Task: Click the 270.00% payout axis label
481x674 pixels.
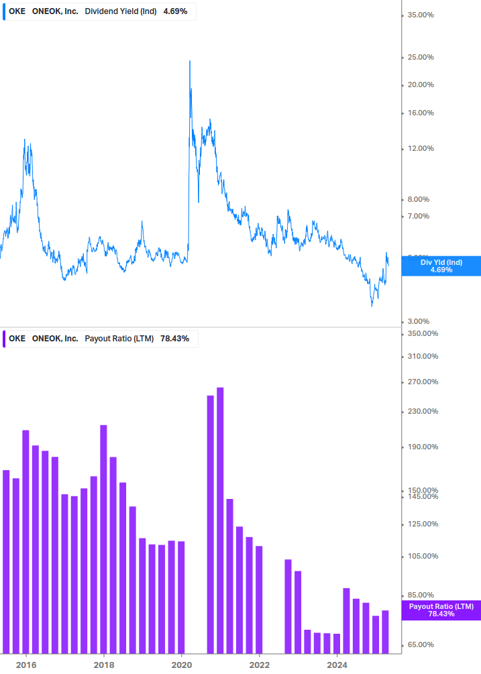Action: (423, 382)
